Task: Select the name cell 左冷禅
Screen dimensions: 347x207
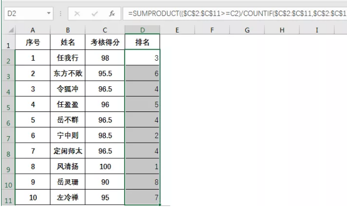Action: point(68,197)
